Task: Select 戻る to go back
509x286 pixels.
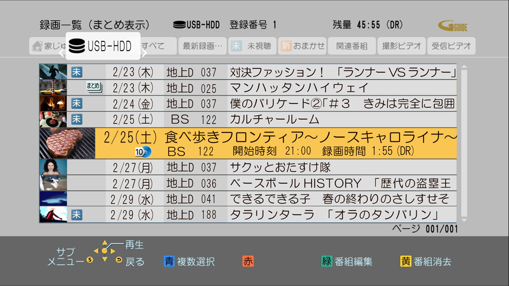Action: coord(131,261)
